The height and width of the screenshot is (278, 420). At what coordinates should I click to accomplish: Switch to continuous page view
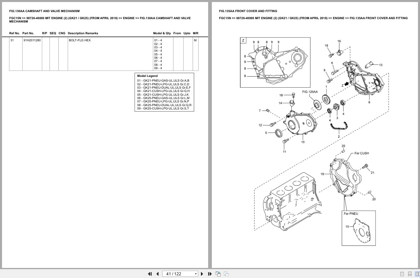pos(410,274)
